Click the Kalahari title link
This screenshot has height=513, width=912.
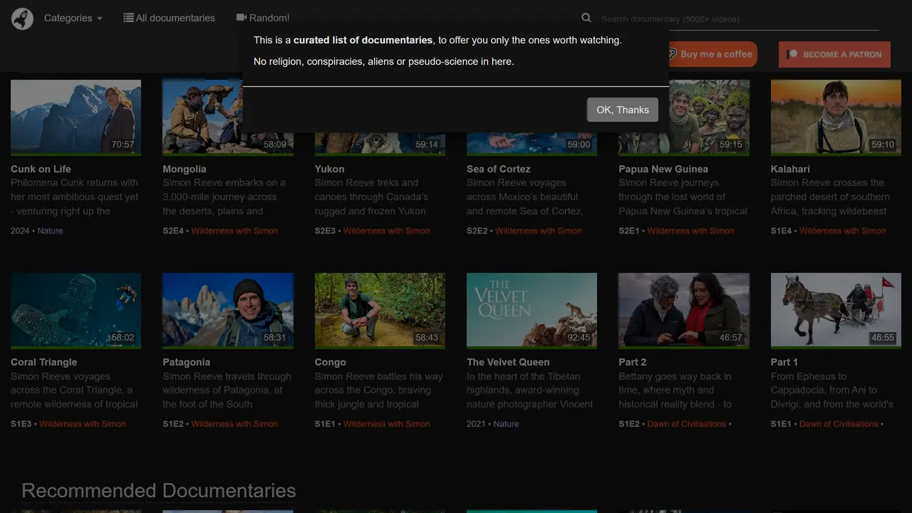pyautogui.click(x=790, y=169)
